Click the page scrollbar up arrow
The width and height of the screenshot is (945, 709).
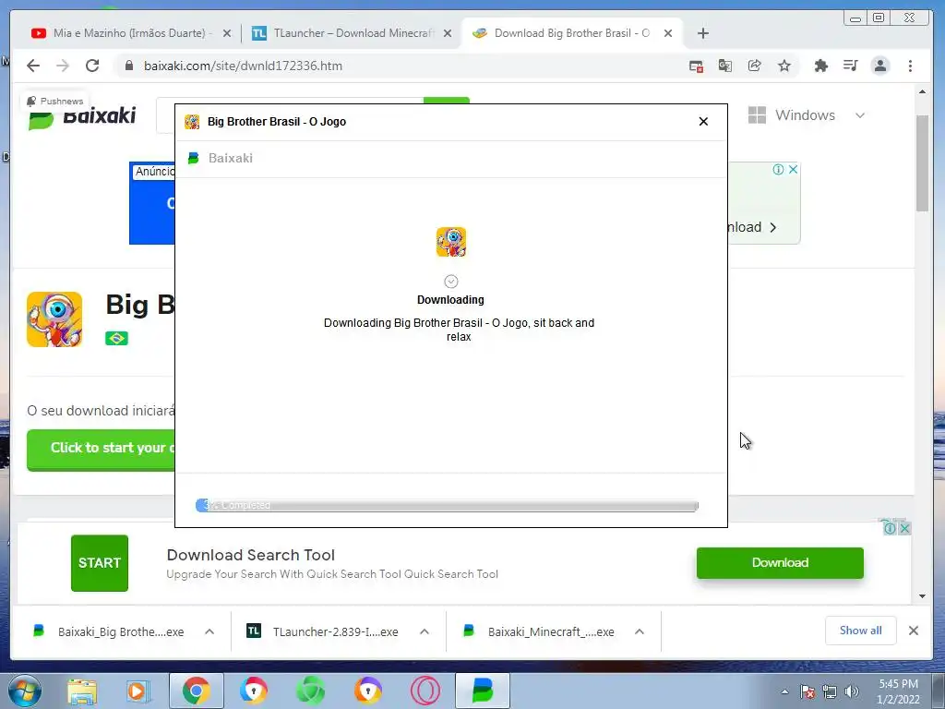[922, 91]
